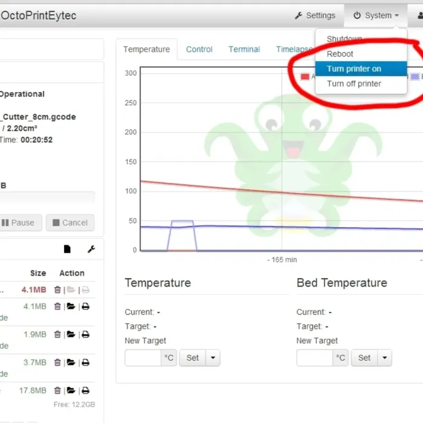
Task: Cancel the current print job
Action: click(x=70, y=223)
